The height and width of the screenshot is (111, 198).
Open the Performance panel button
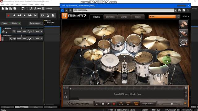pos(35,23)
